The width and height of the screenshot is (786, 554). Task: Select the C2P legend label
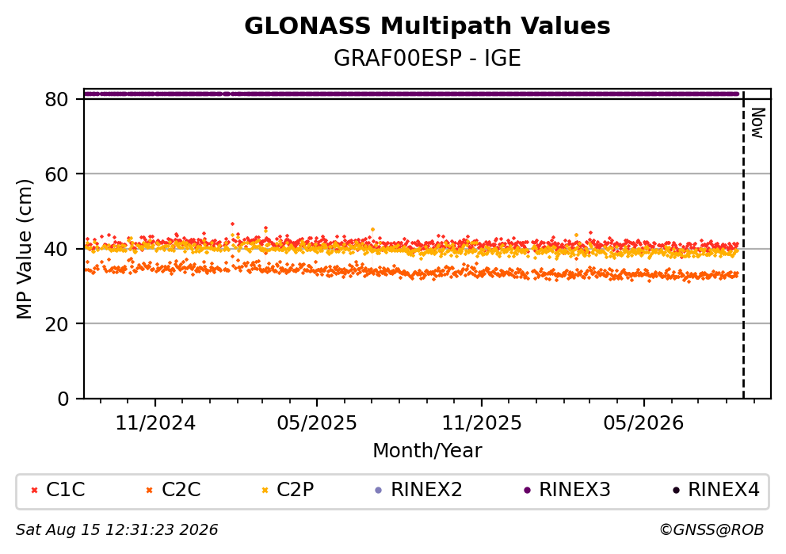coord(296,490)
